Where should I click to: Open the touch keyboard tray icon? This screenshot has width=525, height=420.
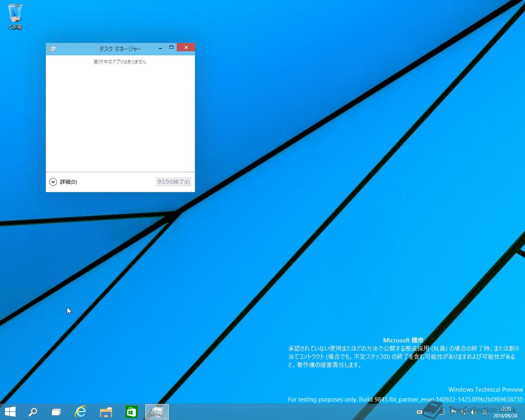coord(420,412)
